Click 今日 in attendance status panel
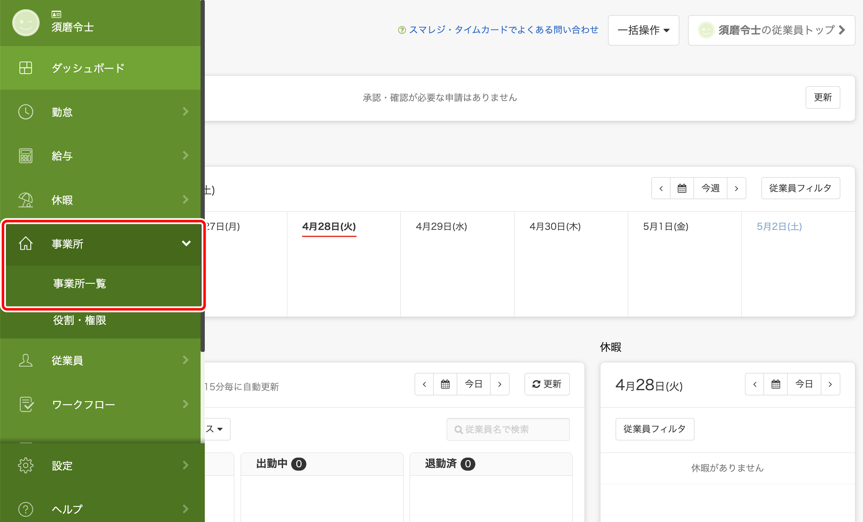The image size is (863, 522). click(x=474, y=384)
